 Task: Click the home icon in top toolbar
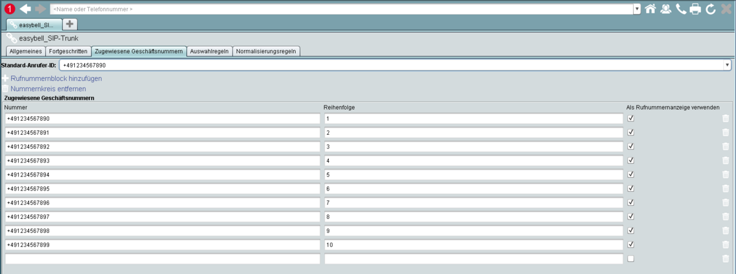click(x=650, y=9)
